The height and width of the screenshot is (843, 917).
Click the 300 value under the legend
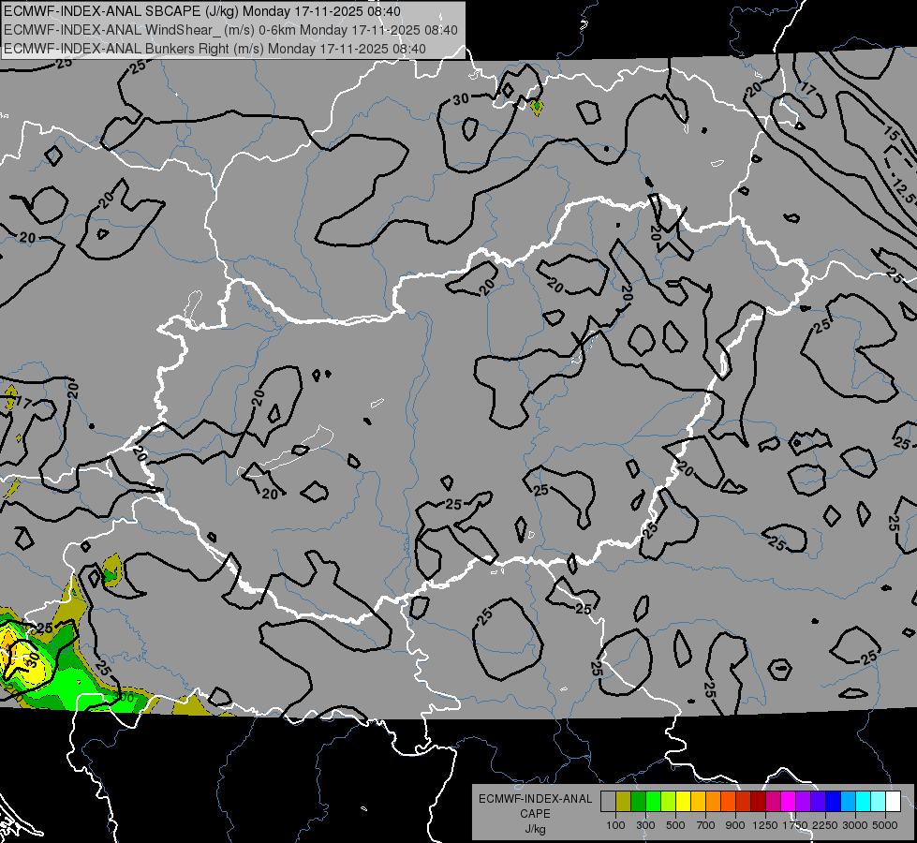click(x=645, y=825)
